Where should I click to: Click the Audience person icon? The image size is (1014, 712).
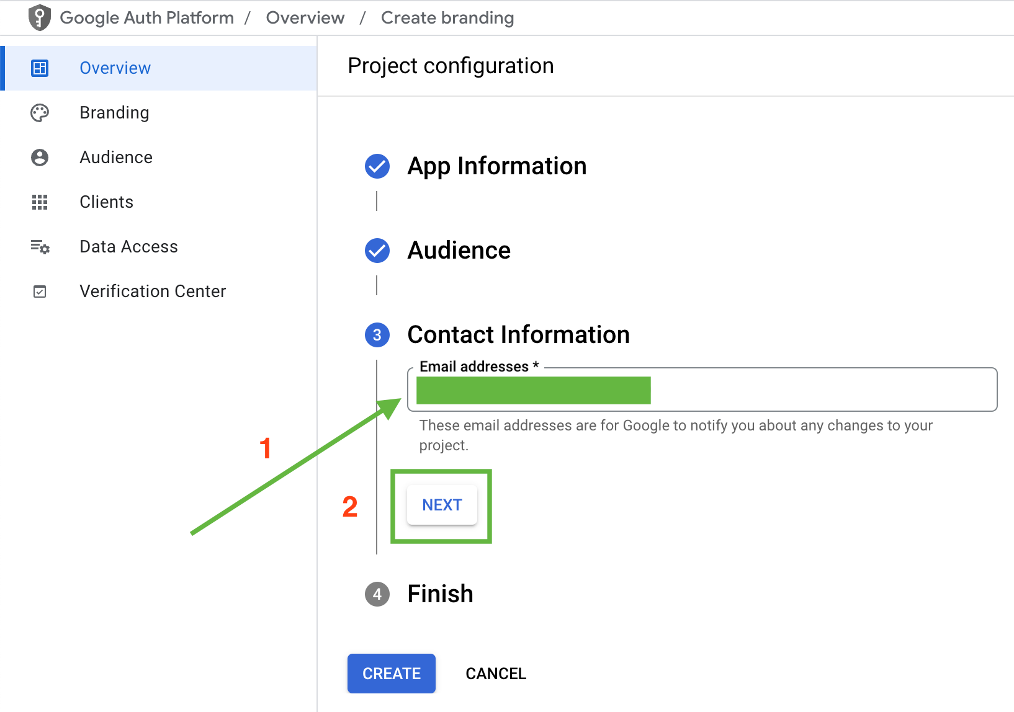tap(40, 158)
